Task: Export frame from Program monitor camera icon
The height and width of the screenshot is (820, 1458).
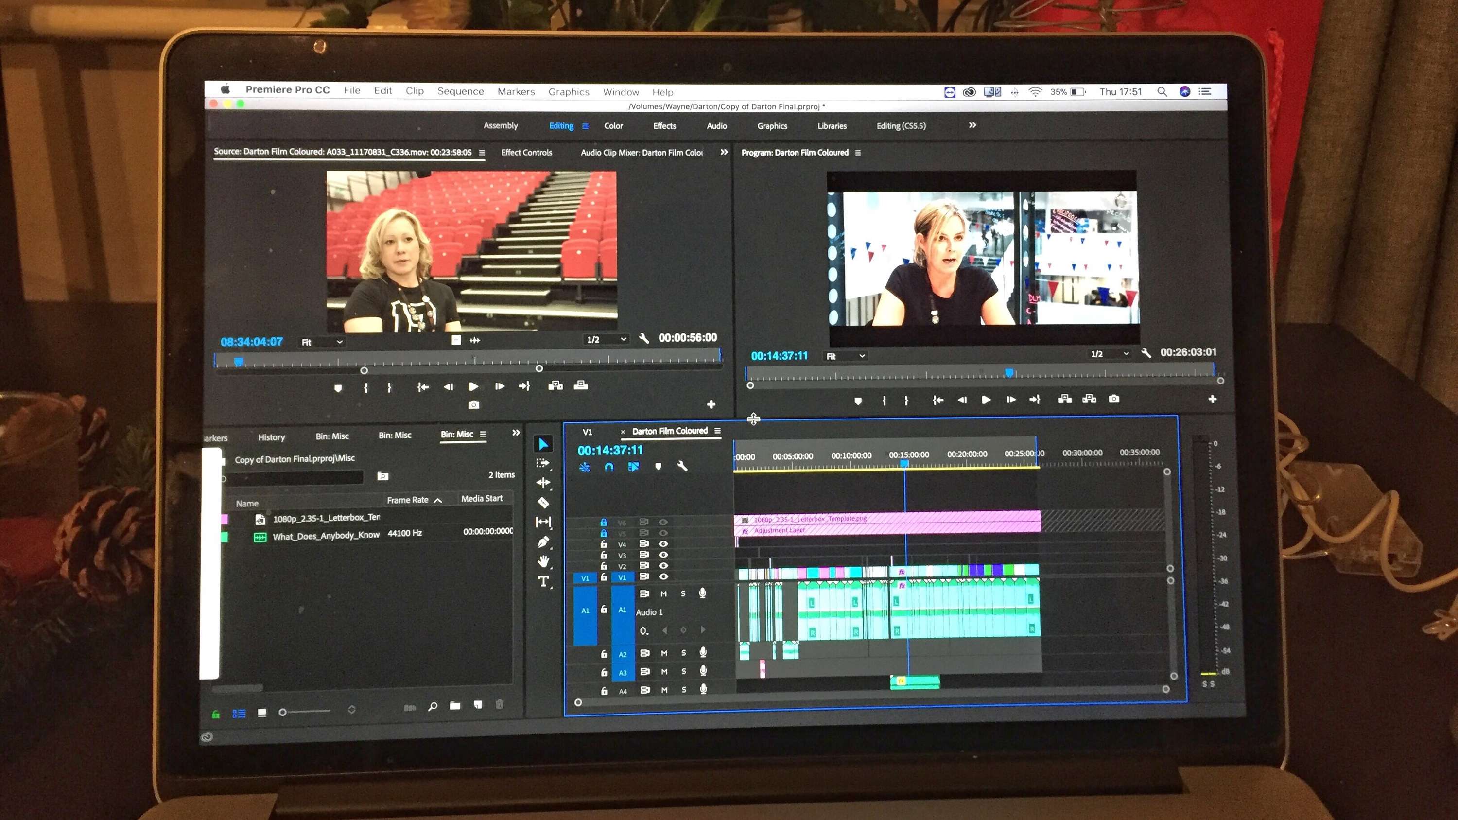Action: (1113, 399)
